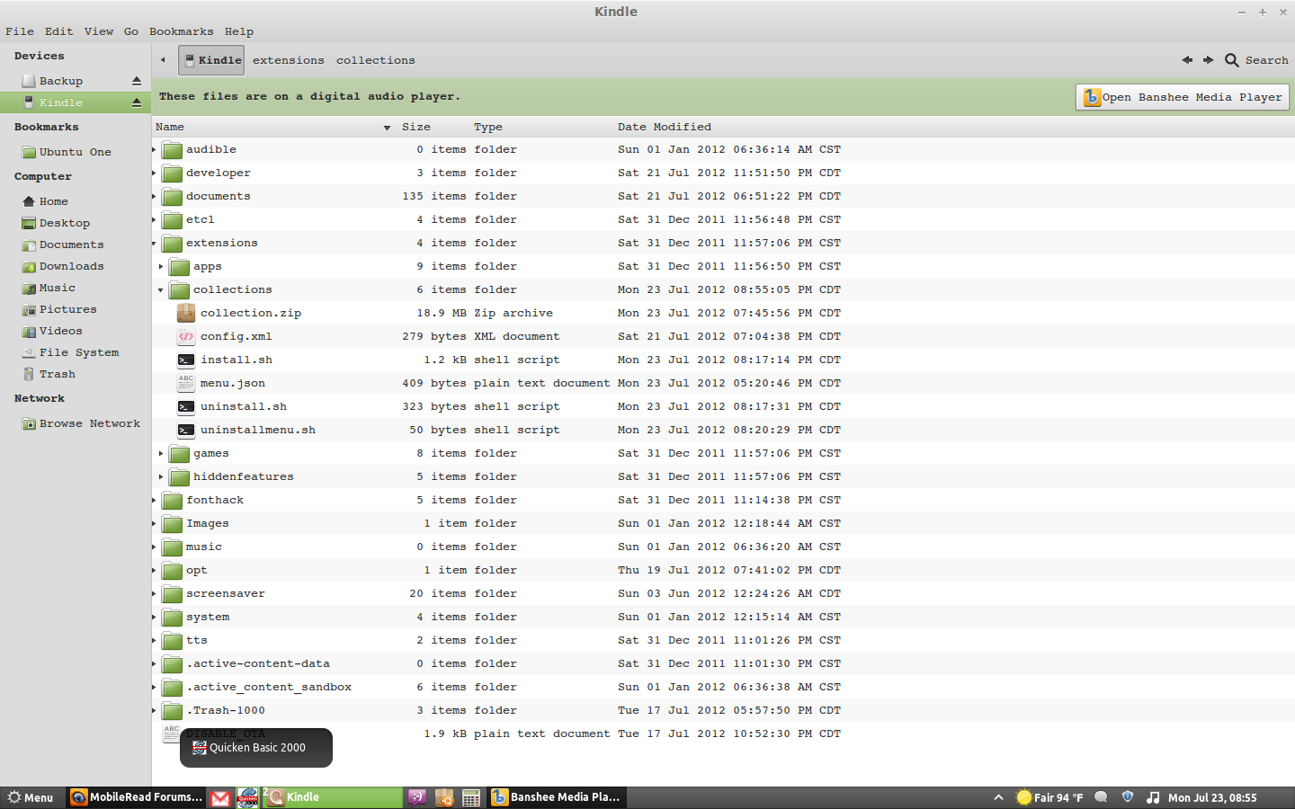Expand the fonthack folder

coord(155,500)
